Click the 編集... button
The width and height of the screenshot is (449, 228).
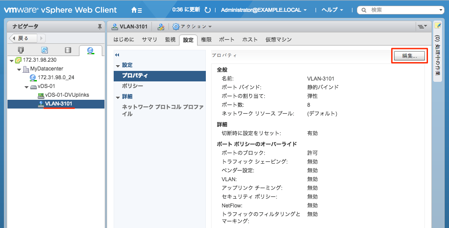(x=409, y=56)
